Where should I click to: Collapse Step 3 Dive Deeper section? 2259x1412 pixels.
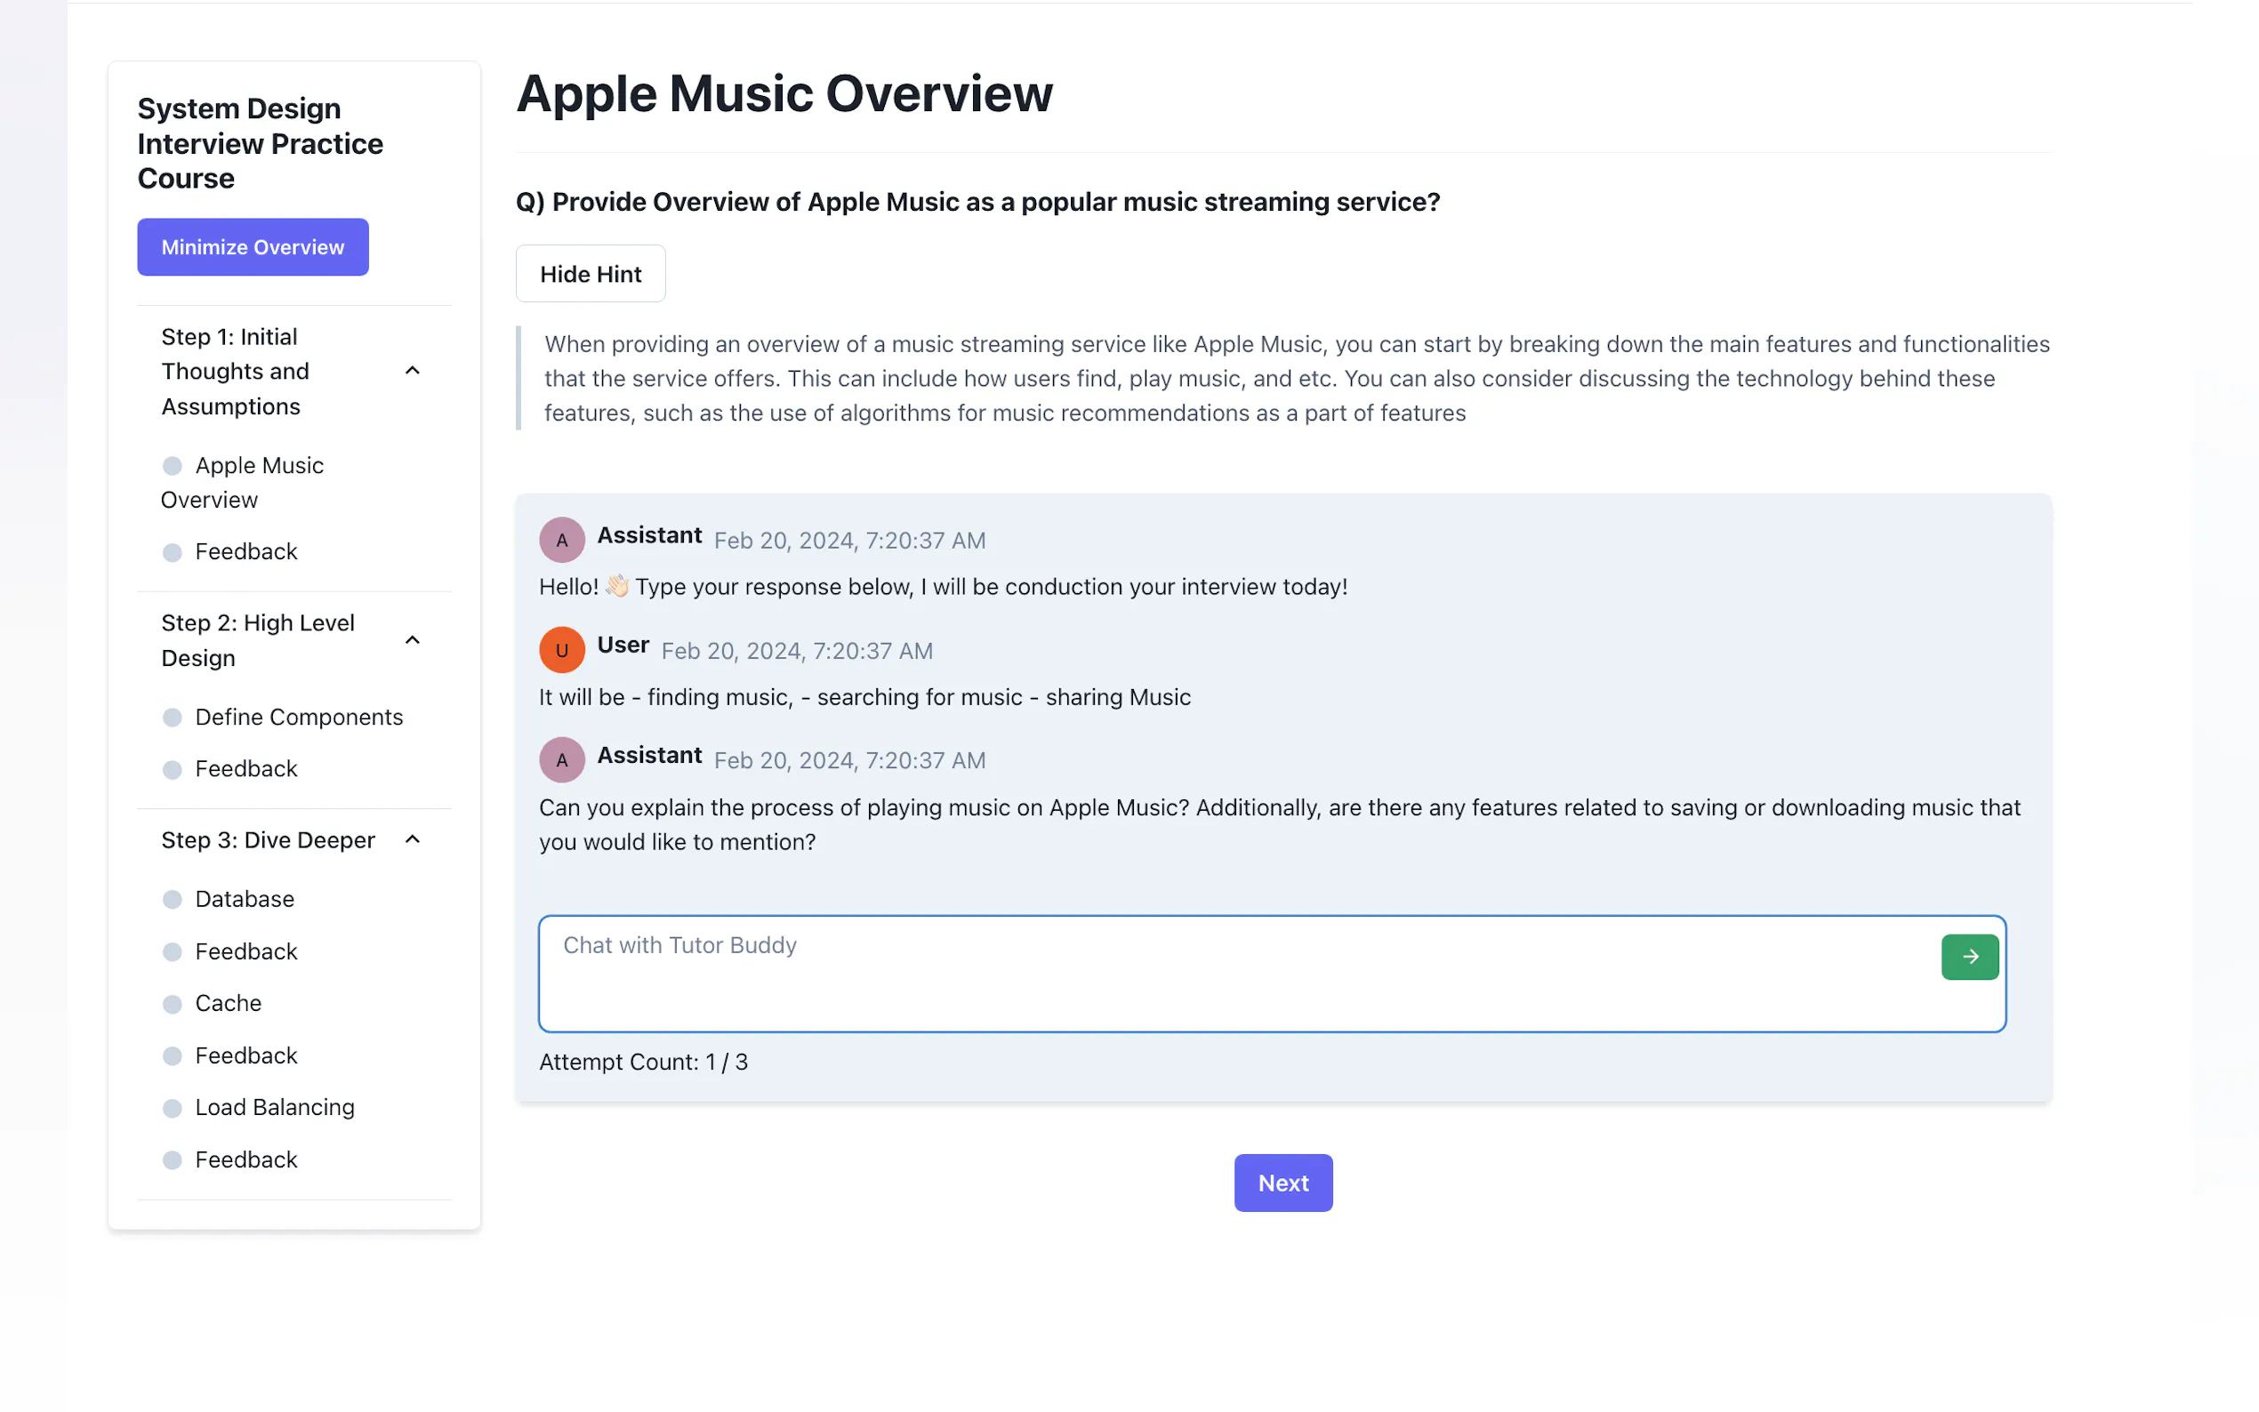412,839
